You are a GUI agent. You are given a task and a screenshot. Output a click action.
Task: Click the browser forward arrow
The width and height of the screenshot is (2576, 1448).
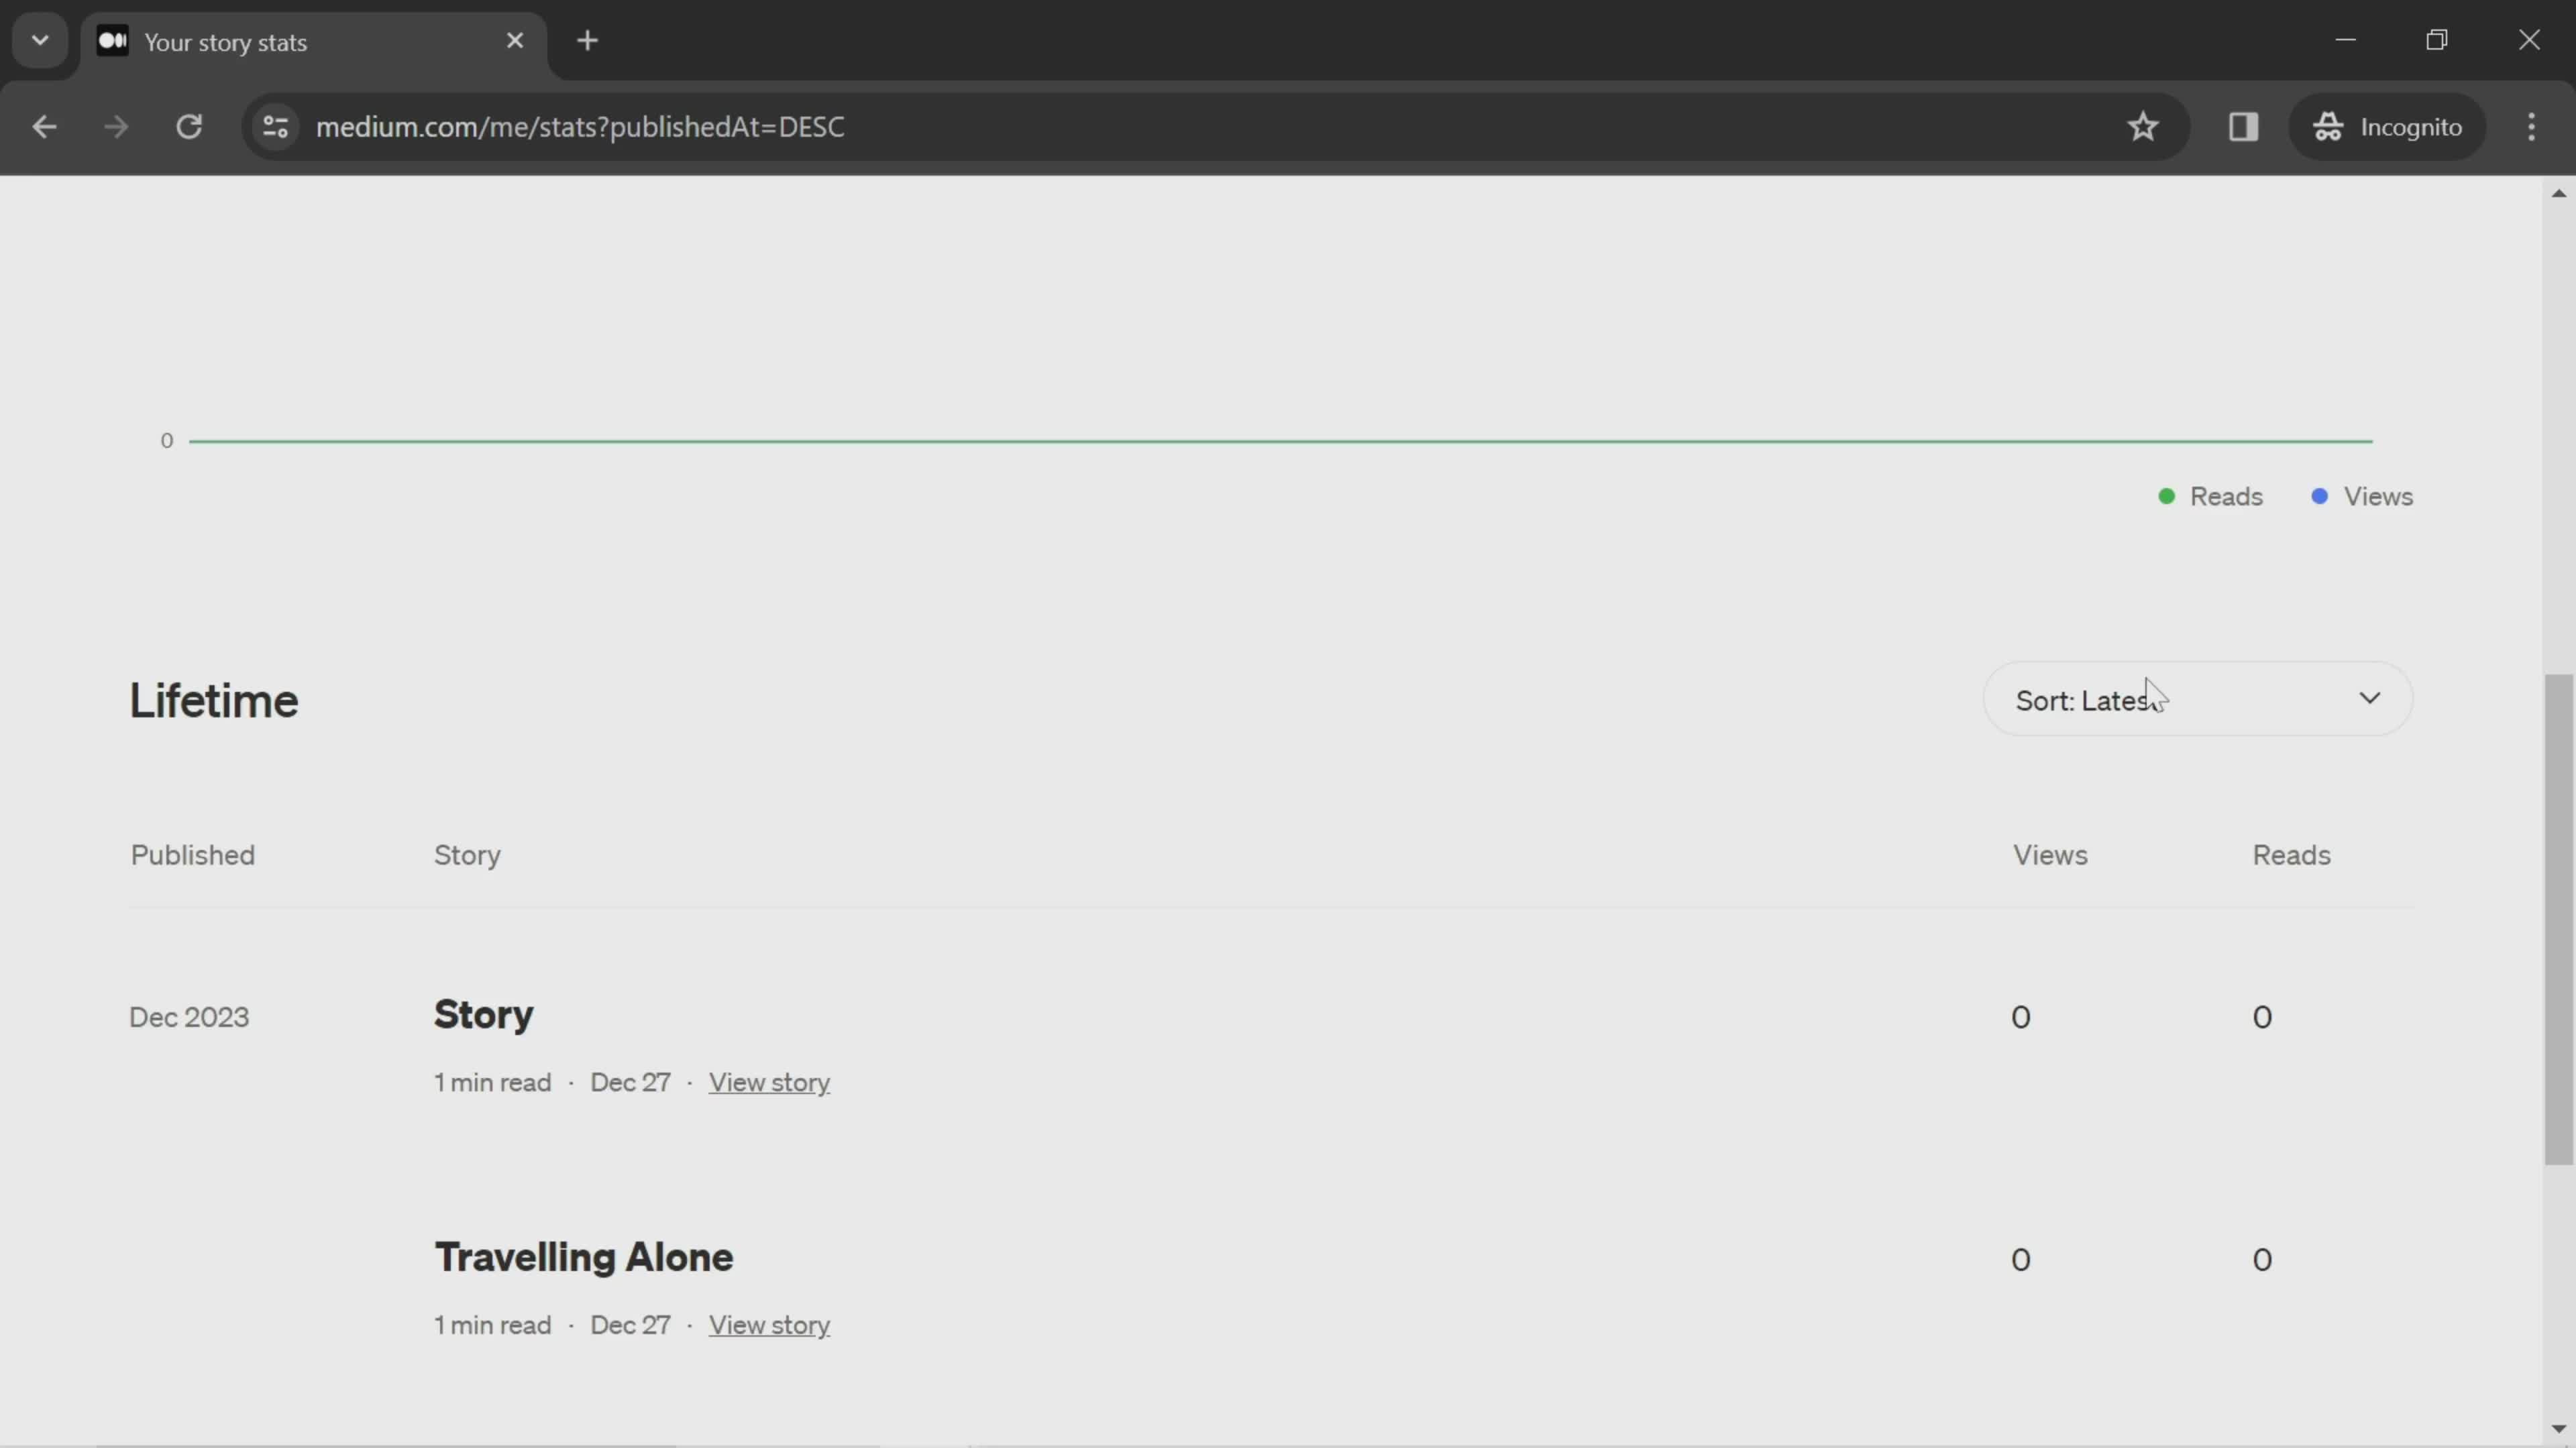116,127
